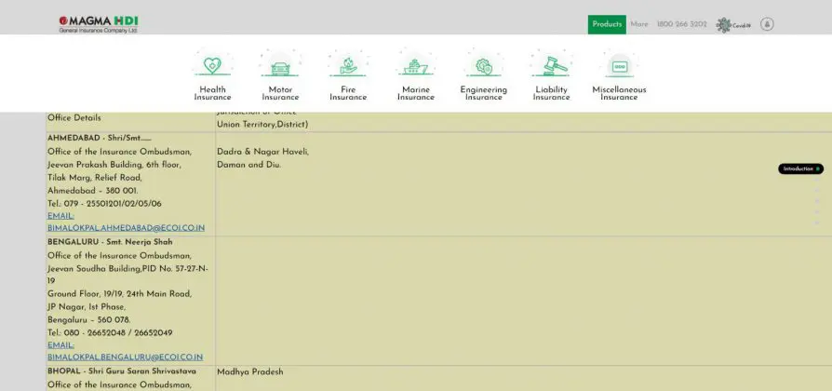Open the More menu
Screen dimensions: 832x391
point(639,24)
